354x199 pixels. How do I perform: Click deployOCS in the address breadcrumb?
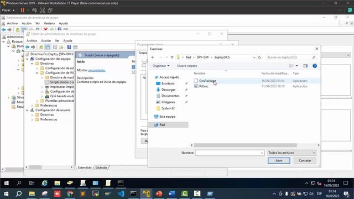click(x=222, y=57)
